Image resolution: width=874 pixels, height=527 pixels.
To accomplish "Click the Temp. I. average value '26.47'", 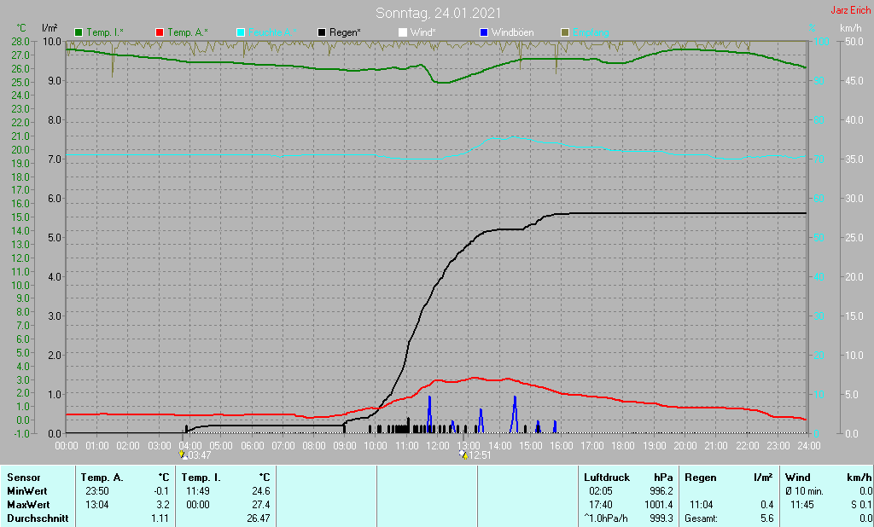I will pos(258,518).
